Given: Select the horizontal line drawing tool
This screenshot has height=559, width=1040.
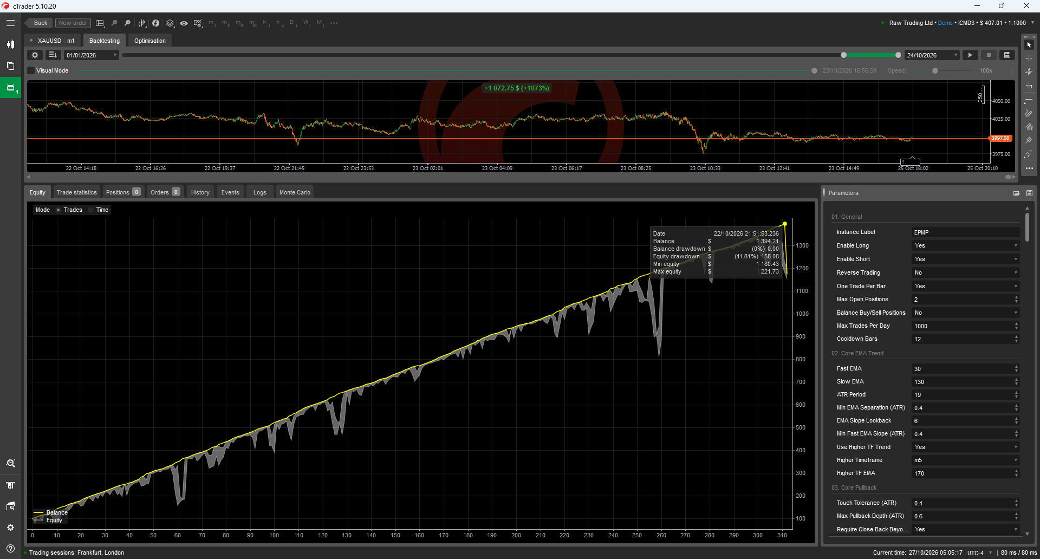Looking at the screenshot, I should coord(1029,100).
